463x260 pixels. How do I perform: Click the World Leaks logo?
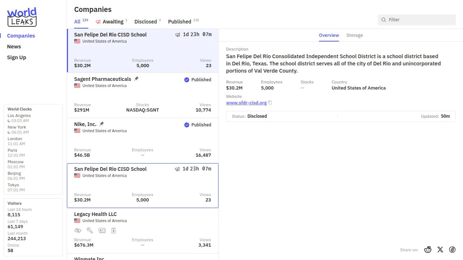pyautogui.click(x=22, y=17)
